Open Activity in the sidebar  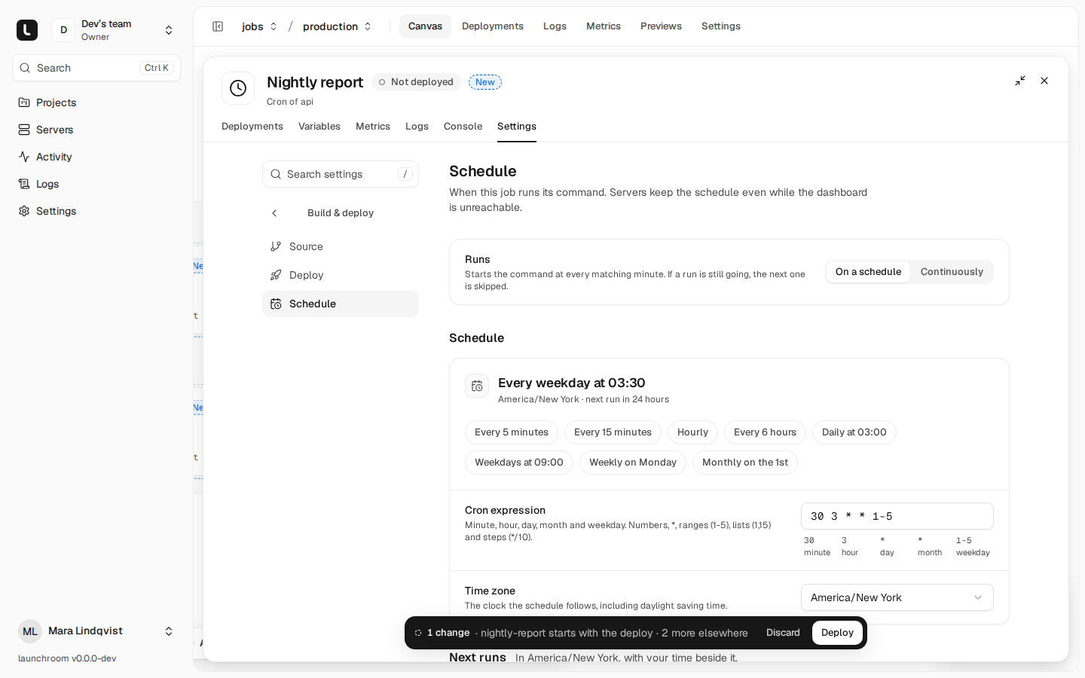(96, 157)
